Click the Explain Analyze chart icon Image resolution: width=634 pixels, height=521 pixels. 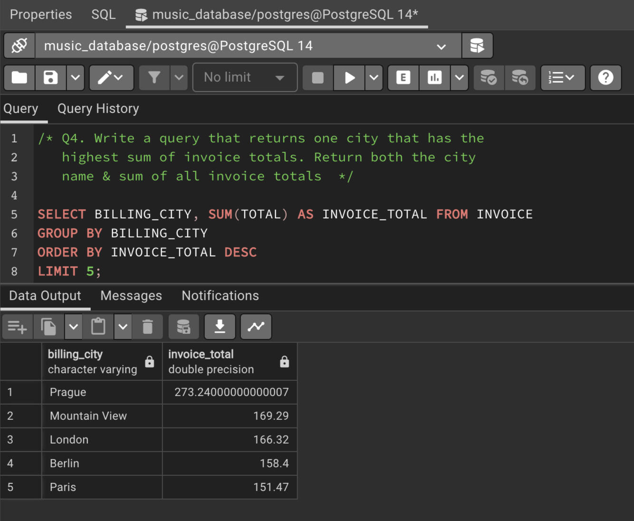(434, 78)
